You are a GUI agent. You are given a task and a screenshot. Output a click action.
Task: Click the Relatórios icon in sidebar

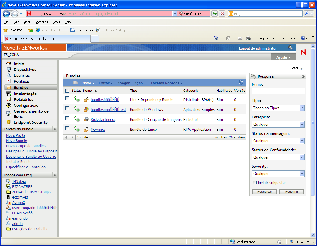point(9,99)
